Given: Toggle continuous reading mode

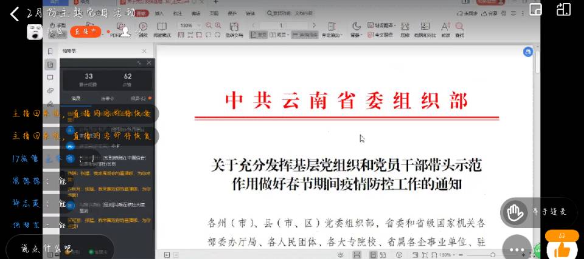Looking at the screenshot, I should click(305, 35).
